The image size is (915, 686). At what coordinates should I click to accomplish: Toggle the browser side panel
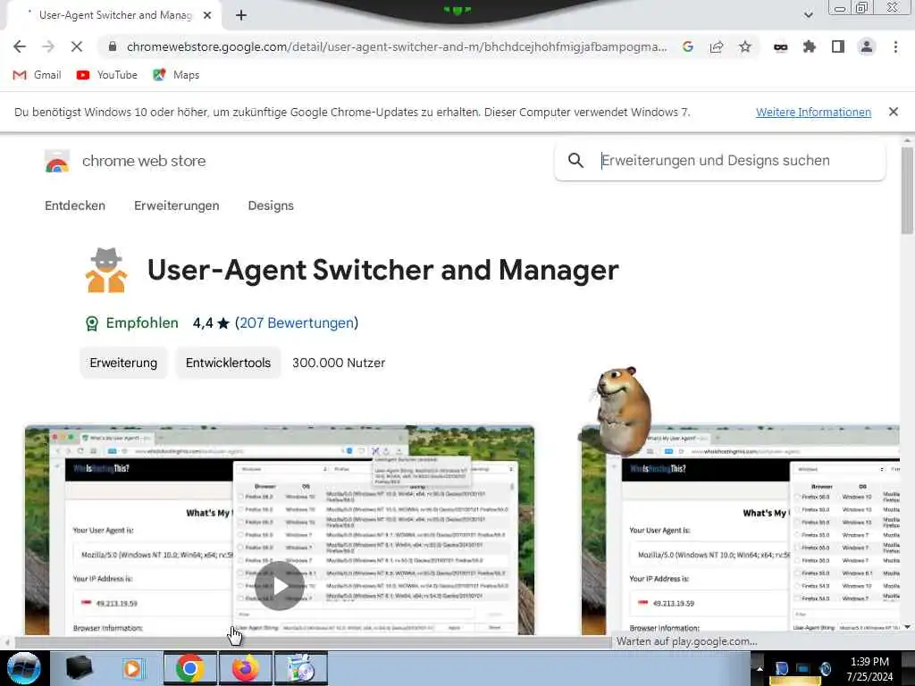coord(838,46)
